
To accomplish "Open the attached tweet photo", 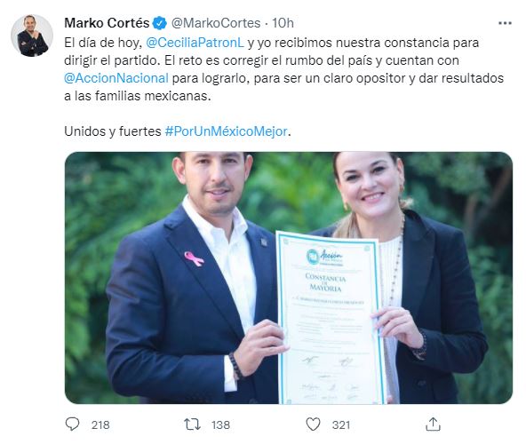I will [x=289, y=278].
